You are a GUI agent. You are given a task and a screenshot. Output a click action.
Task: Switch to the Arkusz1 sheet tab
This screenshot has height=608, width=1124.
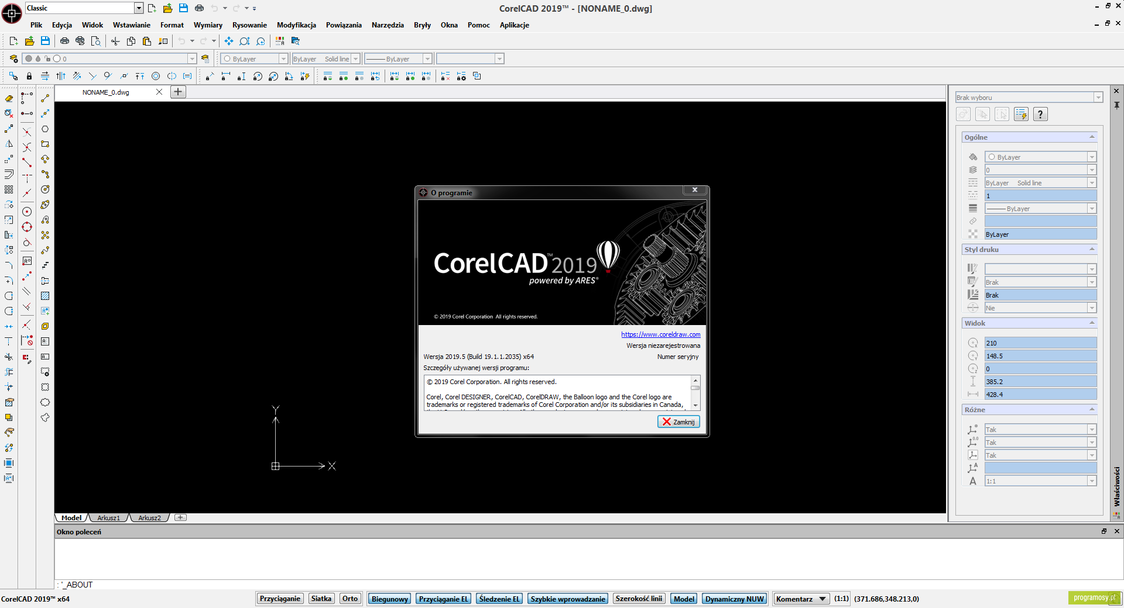108,518
